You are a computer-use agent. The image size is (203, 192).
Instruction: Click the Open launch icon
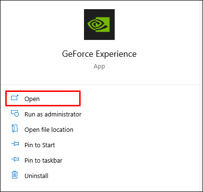click(x=14, y=98)
